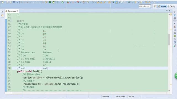Open the bottom-most icon in the right trim
Screen dimensions: 177x99
[175, 46]
